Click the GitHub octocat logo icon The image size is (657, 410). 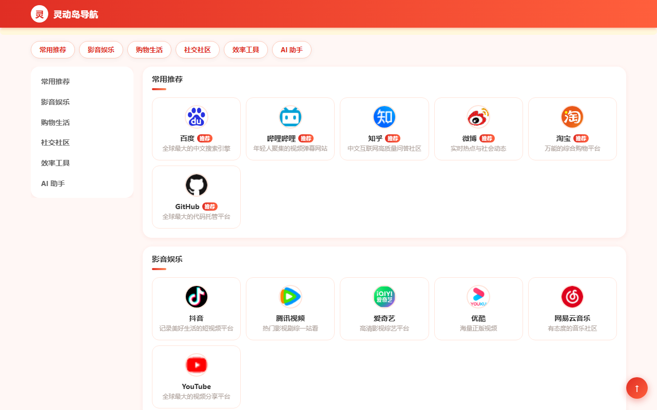point(196,185)
